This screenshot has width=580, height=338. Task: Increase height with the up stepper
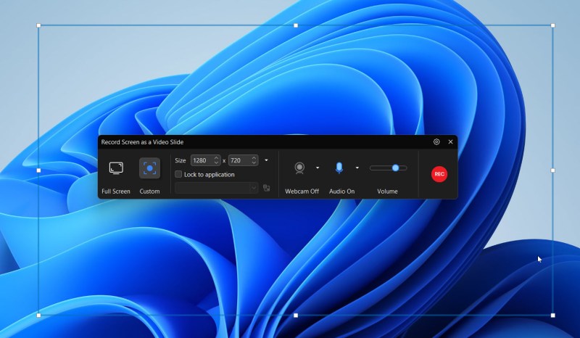(x=254, y=158)
